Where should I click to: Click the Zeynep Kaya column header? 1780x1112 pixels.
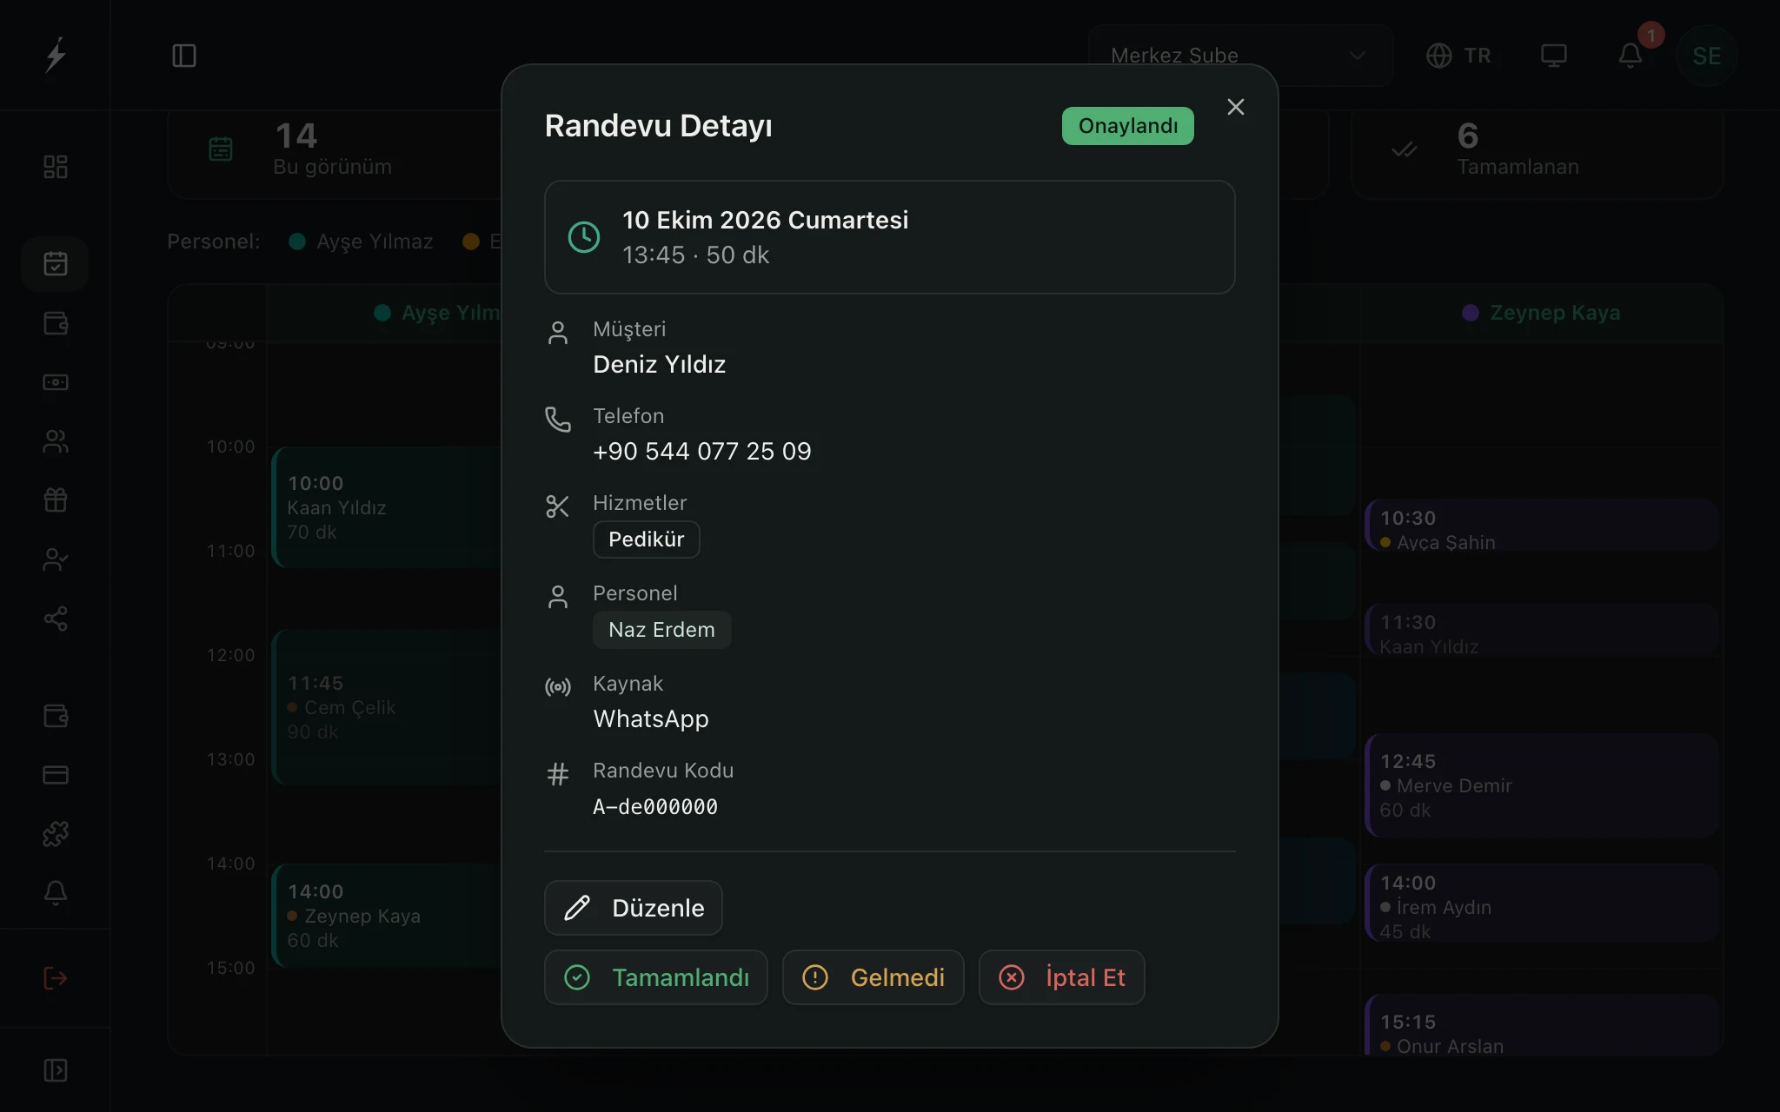click(1541, 313)
